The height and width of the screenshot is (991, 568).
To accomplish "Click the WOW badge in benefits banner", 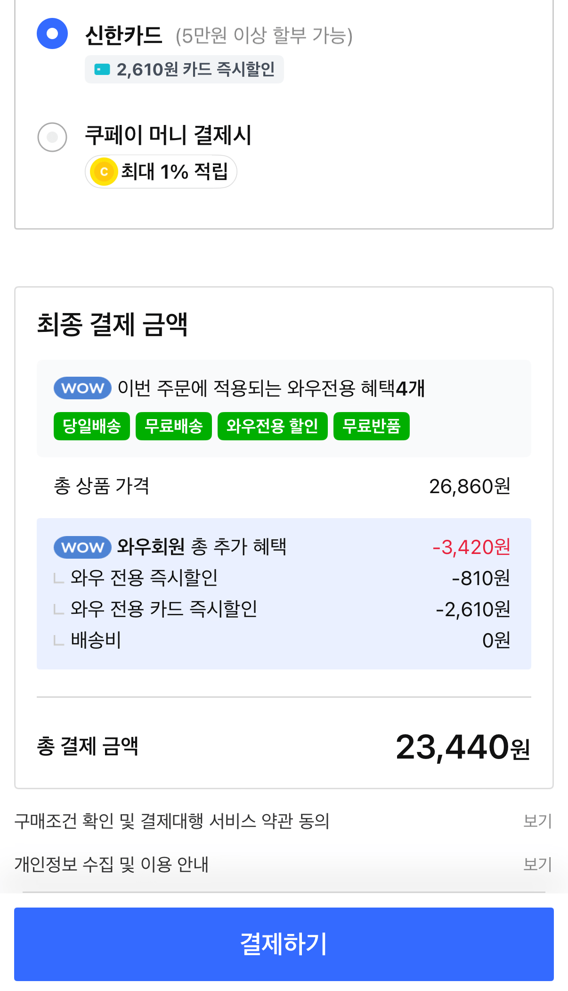I will [x=82, y=388].
